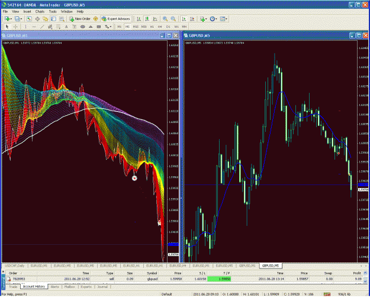Set timeframe to D1

[x=168, y=27]
